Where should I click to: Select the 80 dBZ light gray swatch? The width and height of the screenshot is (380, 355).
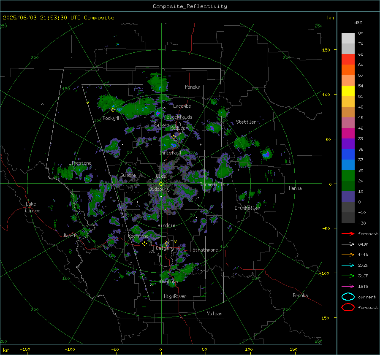tap(348, 38)
